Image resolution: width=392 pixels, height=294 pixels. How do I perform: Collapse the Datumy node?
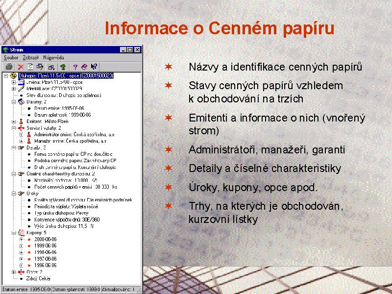14,102
